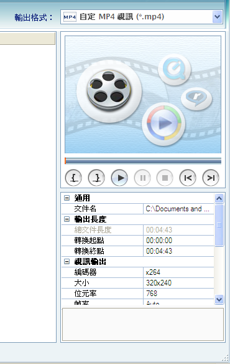Select the 大小 row label
Image resolution: width=230 pixels, height=364 pixels.
pyautogui.click(x=81, y=283)
